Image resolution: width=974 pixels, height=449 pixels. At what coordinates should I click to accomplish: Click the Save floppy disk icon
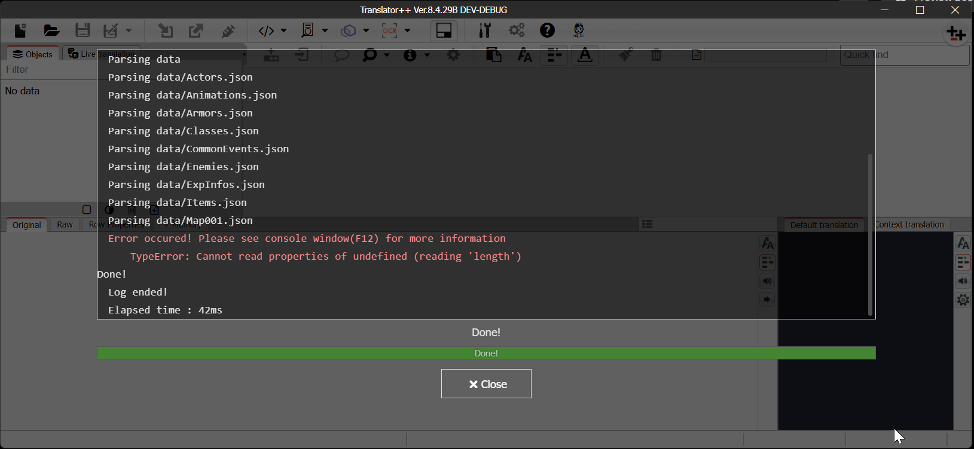[83, 30]
